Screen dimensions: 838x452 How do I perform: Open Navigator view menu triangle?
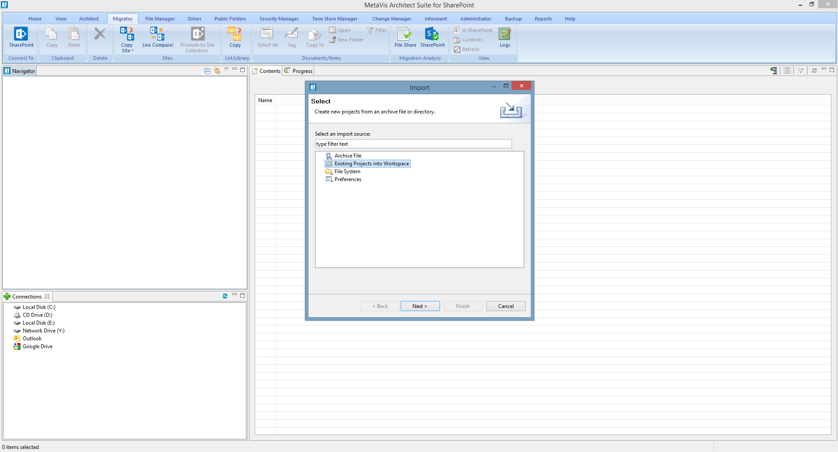tap(226, 69)
